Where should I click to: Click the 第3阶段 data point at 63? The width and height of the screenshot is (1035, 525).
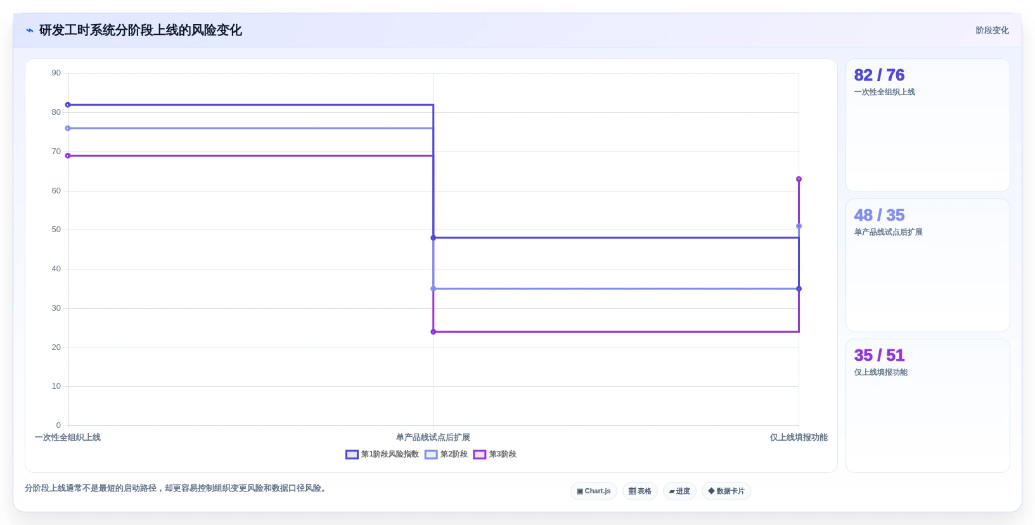tap(799, 179)
